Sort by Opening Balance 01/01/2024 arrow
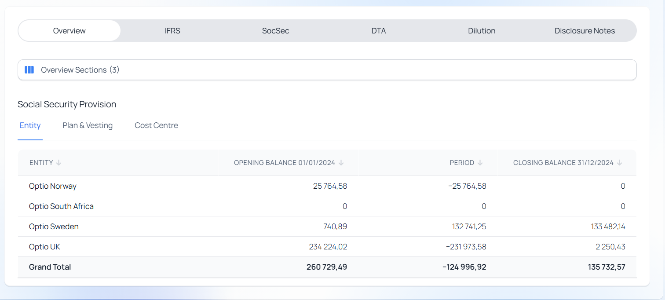Screen dimensions: 665x300 [x=341, y=163]
